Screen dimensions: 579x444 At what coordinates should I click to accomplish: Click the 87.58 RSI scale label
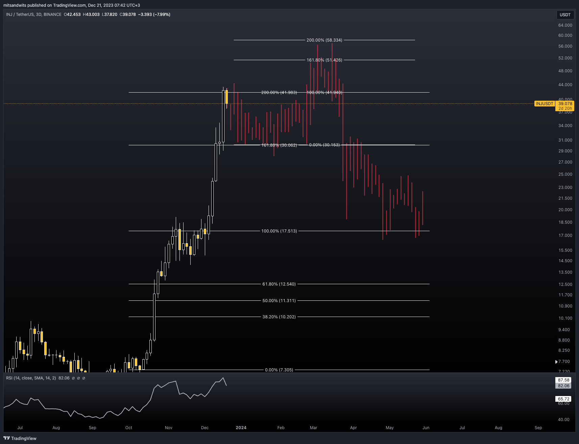tap(563, 380)
